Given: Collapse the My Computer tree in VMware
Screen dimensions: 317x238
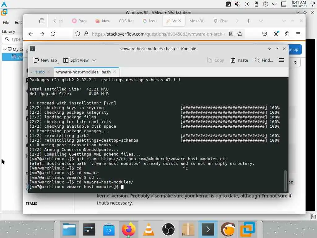Looking at the screenshot, I should pos(4,49).
